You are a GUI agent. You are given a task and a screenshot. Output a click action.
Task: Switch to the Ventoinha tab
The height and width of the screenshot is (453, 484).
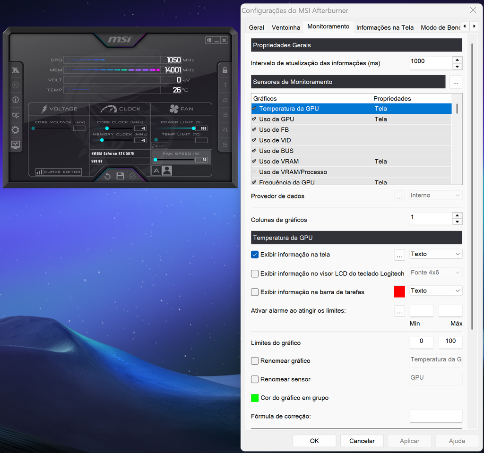pos(286,27)
